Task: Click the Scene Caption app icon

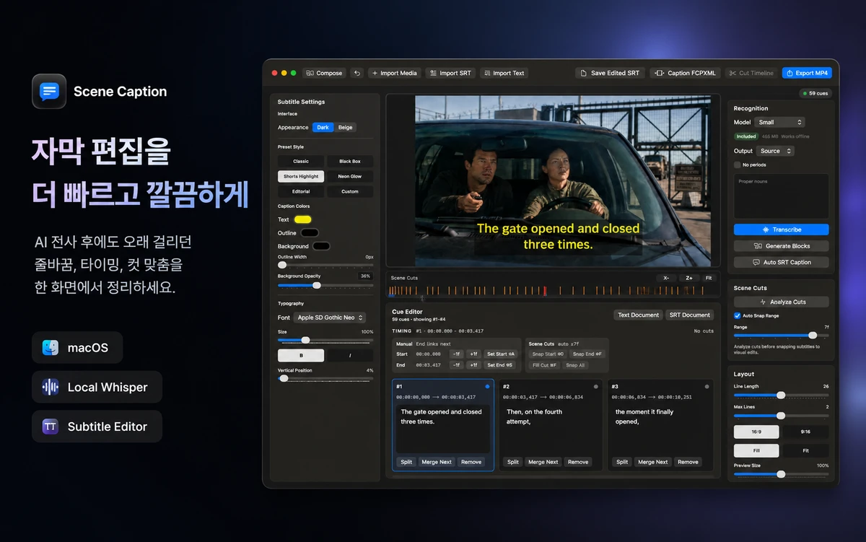Action: [49, 92]
